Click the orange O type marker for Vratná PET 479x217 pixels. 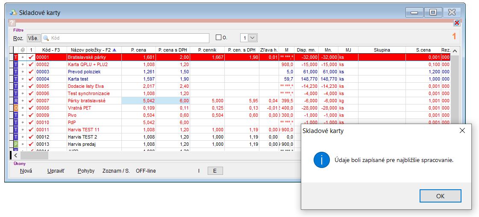coord(16,108)
